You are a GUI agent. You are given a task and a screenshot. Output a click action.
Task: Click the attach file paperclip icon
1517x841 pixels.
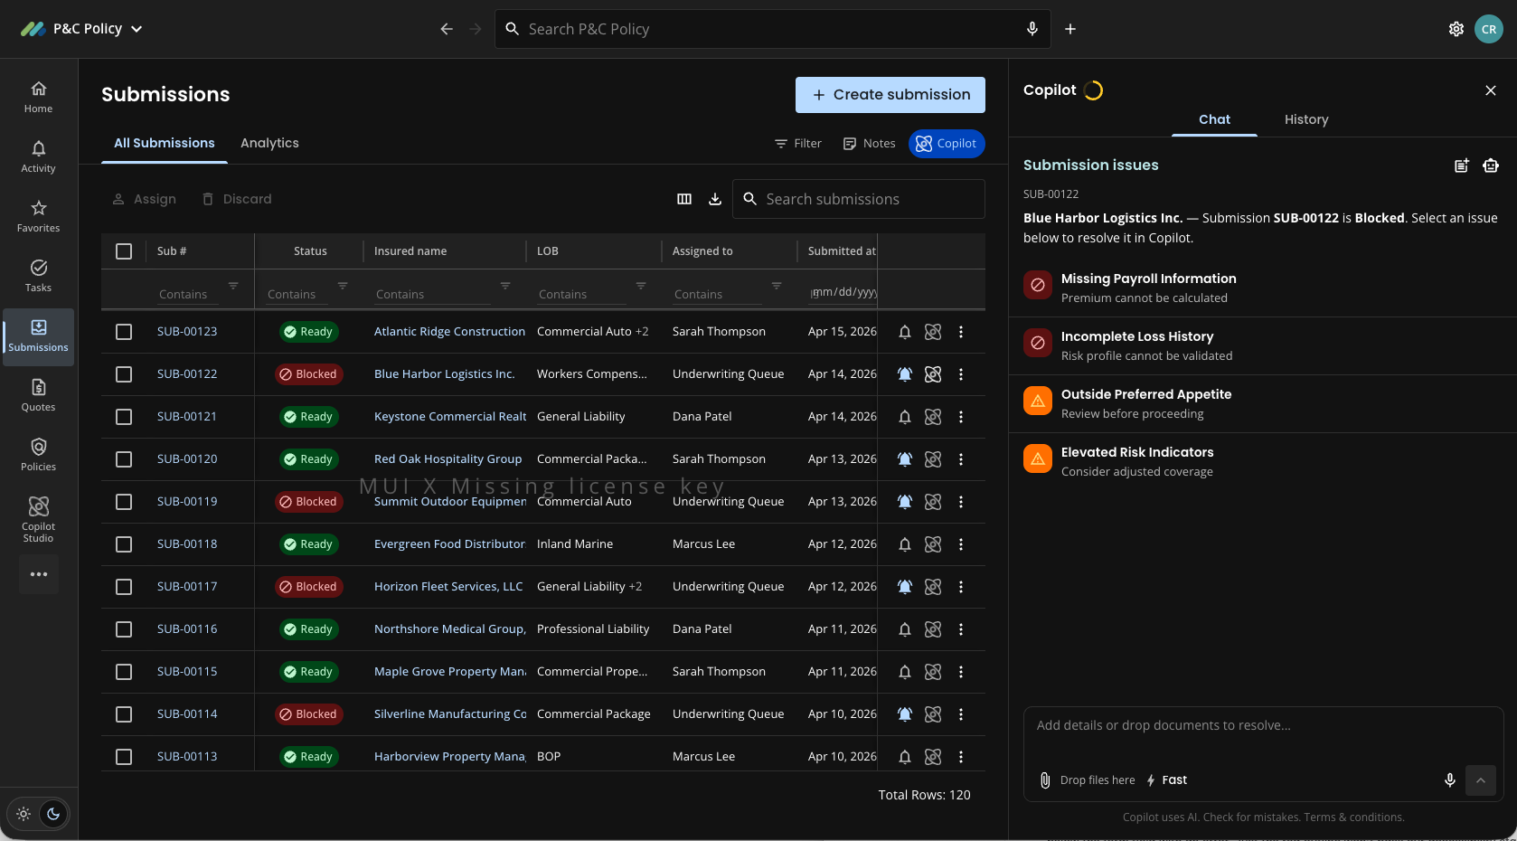point(1045,780)
